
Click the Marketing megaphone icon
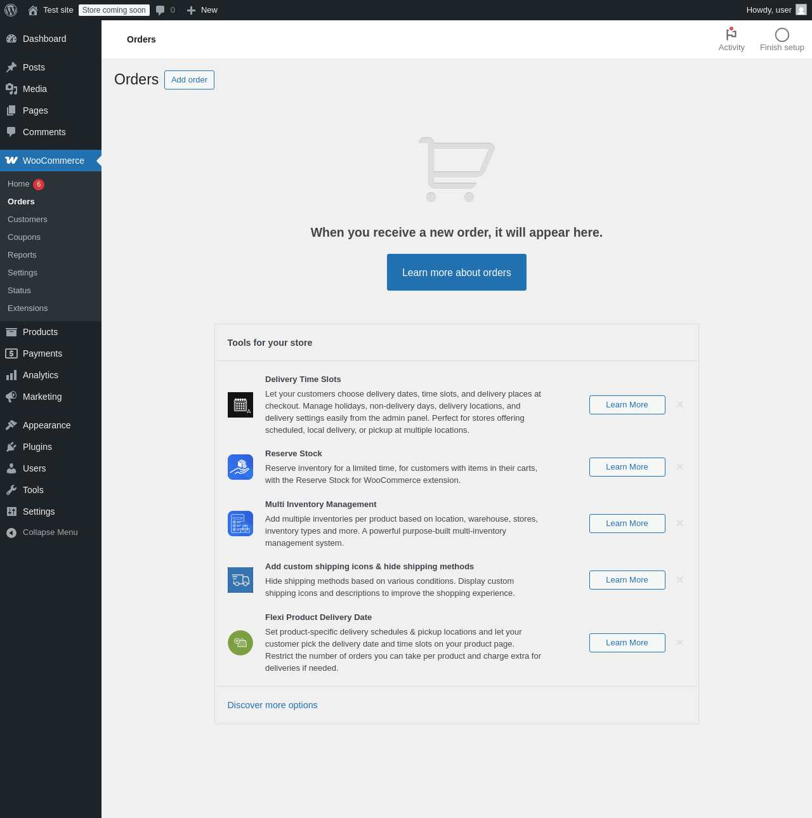point(11,397)
